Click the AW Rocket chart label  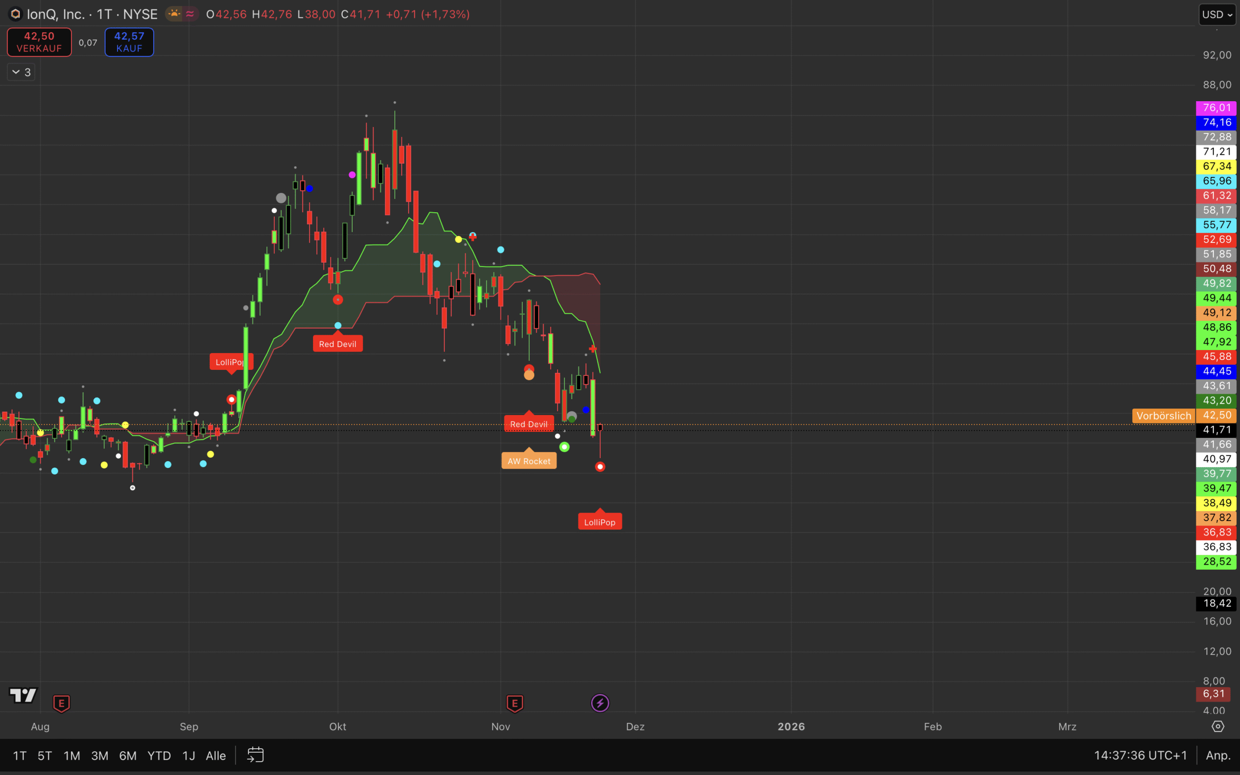tap(529, 461)
